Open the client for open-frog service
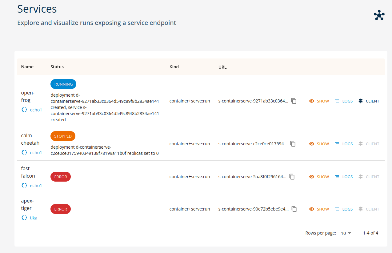 point(369,101)
